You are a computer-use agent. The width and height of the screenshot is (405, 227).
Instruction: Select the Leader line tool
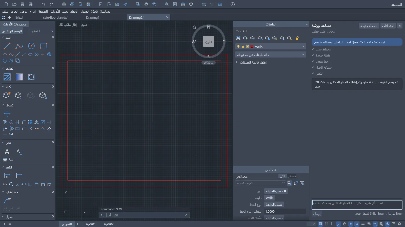(x=7, y=201)
